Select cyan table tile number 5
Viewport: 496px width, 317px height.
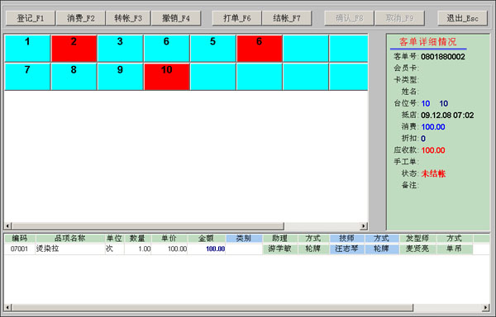(213, 49)
